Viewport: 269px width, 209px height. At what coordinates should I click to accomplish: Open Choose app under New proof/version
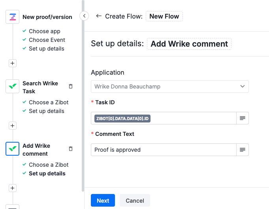(44, 31)
